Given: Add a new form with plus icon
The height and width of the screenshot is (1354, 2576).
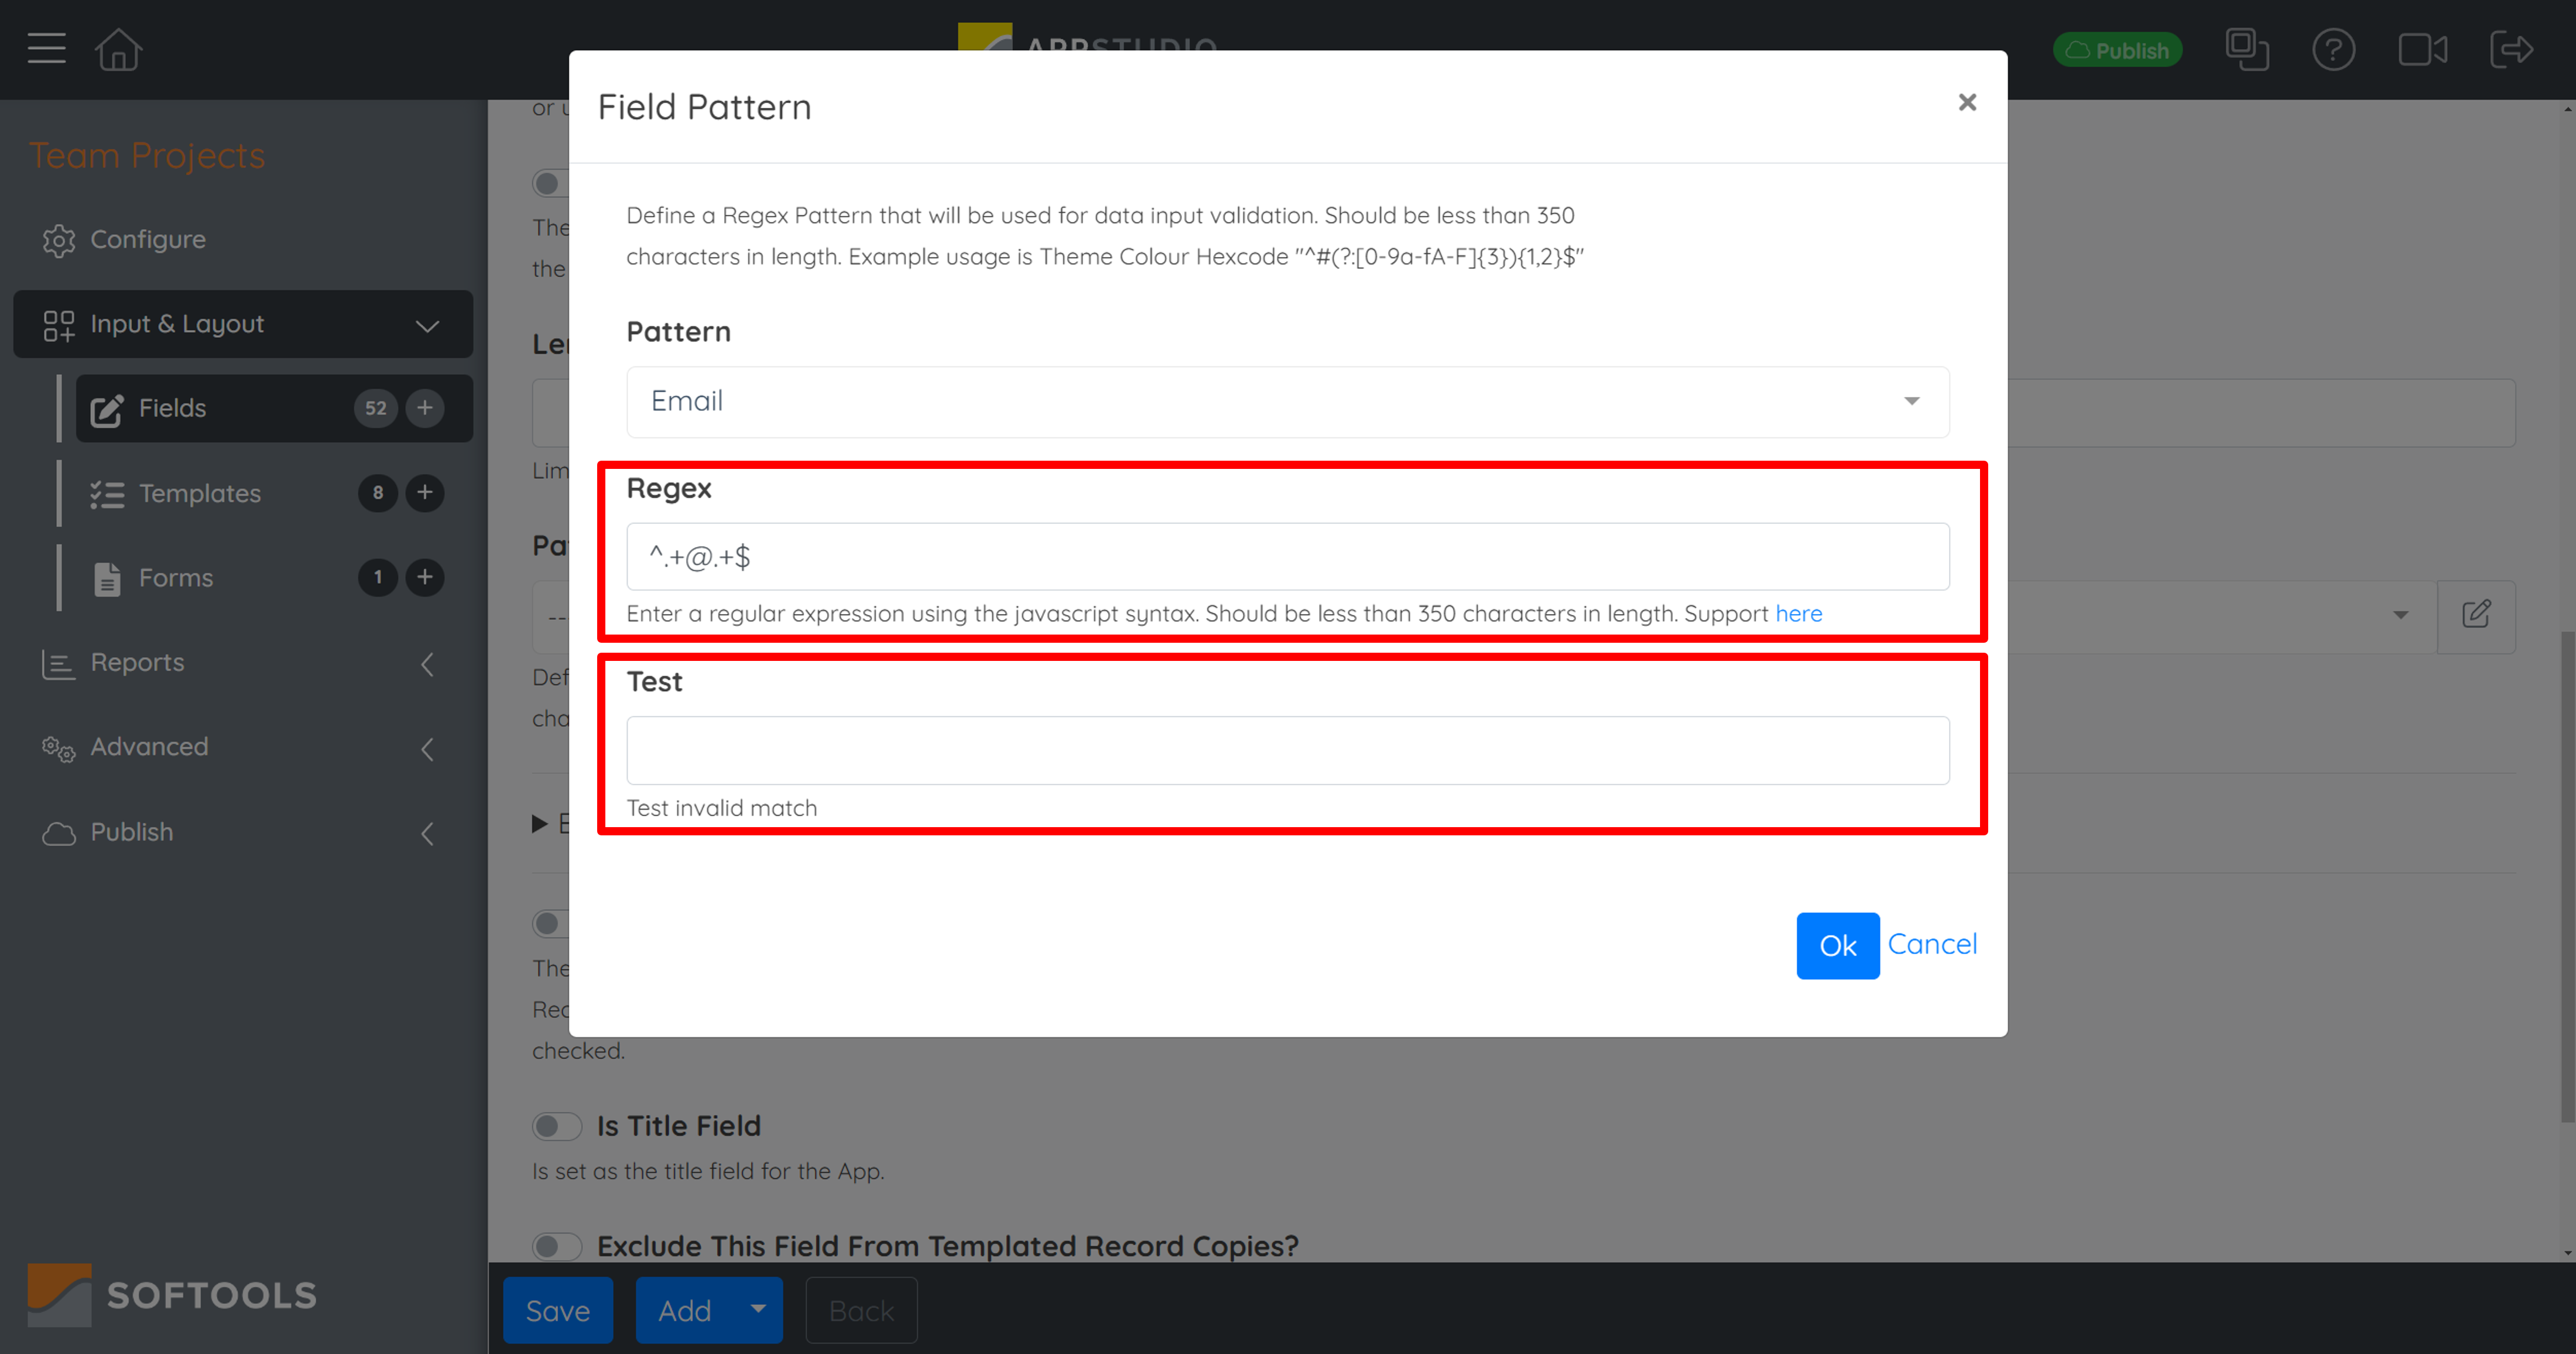Looking at the screenshot, I should pyautogui.click(x=425, y=577).
